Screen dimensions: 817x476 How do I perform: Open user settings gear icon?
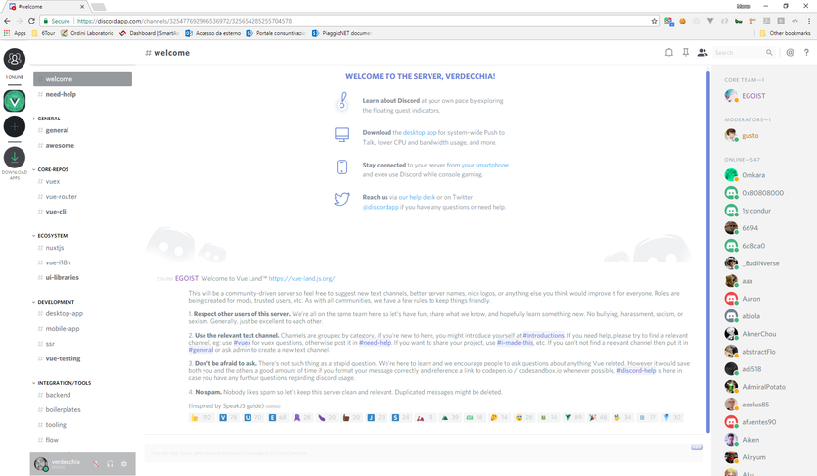pos(124,463)
